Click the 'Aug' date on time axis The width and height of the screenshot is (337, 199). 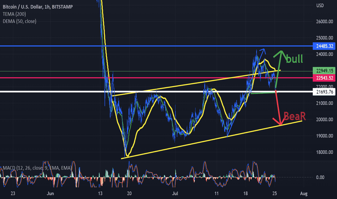pos(304,194)
